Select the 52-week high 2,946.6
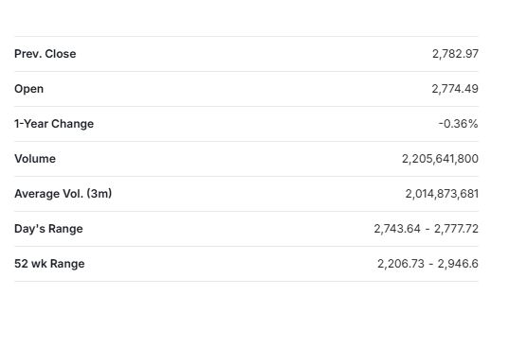Image resolution: width=509 pixels, height=347 pixels. (458, 264)
